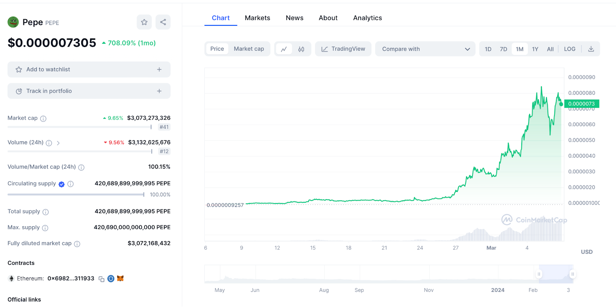Select line chart type
Screen dimensions: 616x307
point(284,49)
